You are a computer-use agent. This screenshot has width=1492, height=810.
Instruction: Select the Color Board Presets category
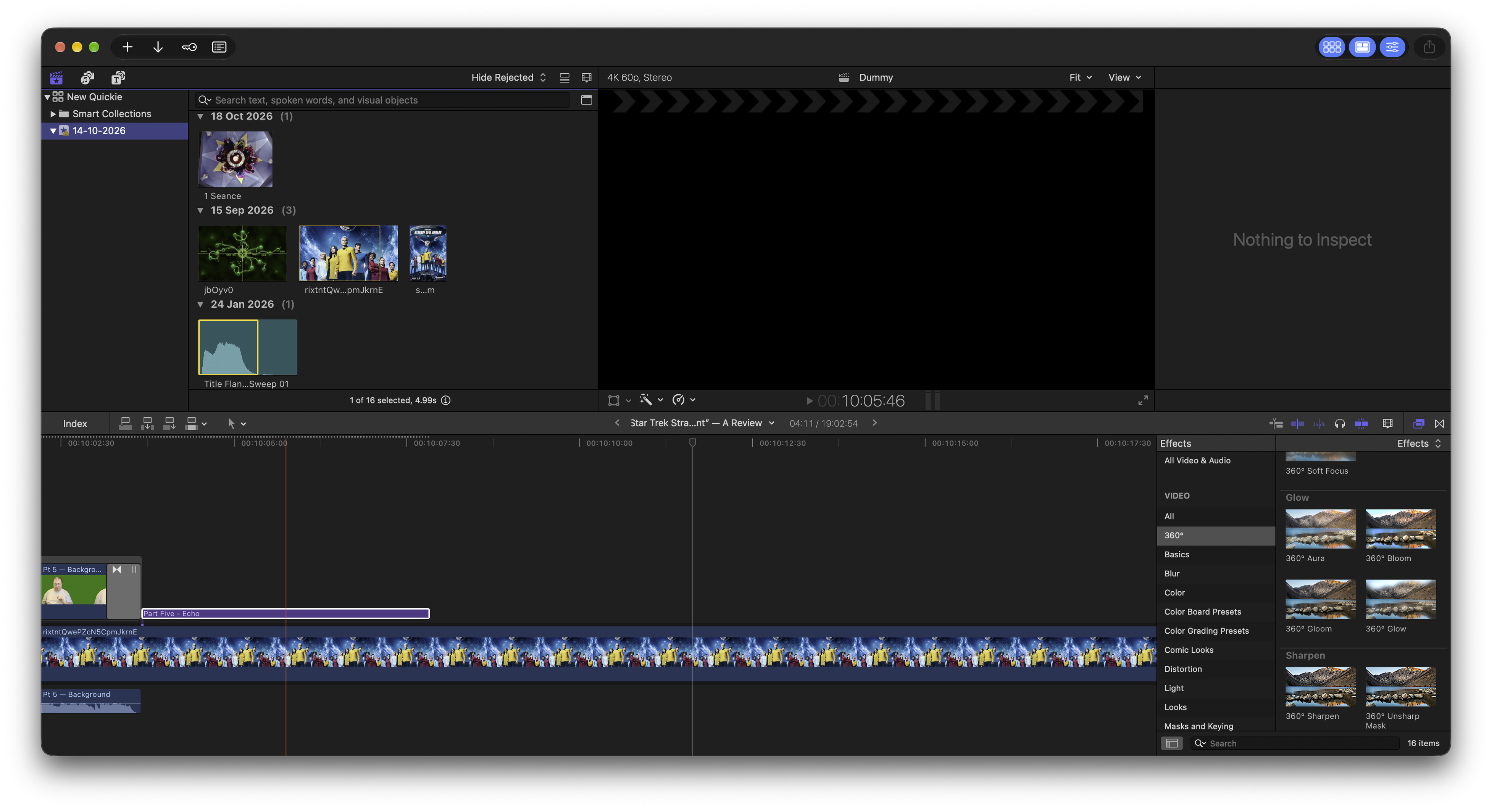[x=1215, y=612]
